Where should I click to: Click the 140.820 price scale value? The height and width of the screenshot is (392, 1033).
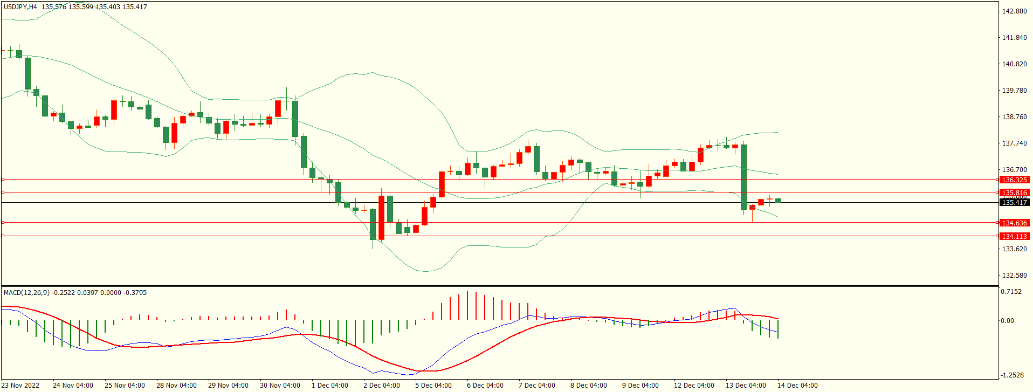1014,64
